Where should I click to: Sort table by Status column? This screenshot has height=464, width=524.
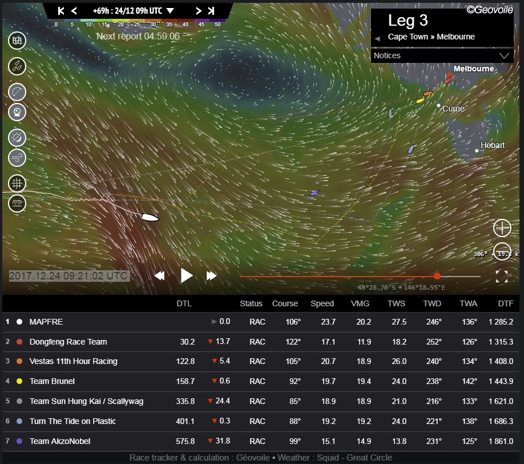[251, 303]
